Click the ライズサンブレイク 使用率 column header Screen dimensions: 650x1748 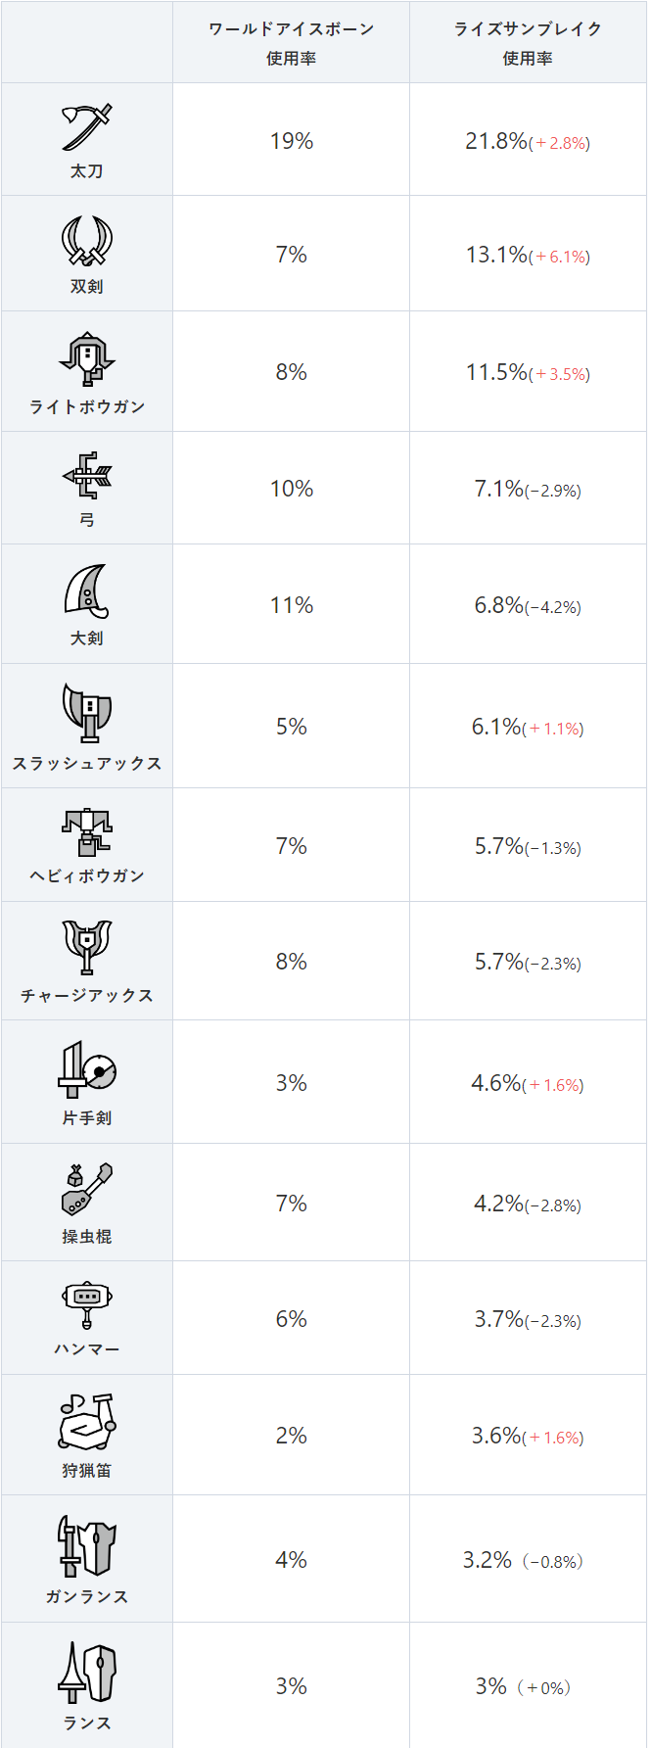click(x=528, y=43)
